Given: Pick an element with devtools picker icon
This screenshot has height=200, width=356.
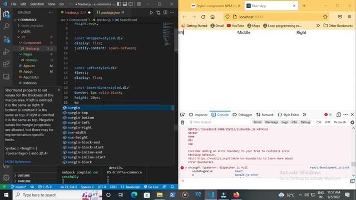Looking at the screenshot, I should point(182,115).
